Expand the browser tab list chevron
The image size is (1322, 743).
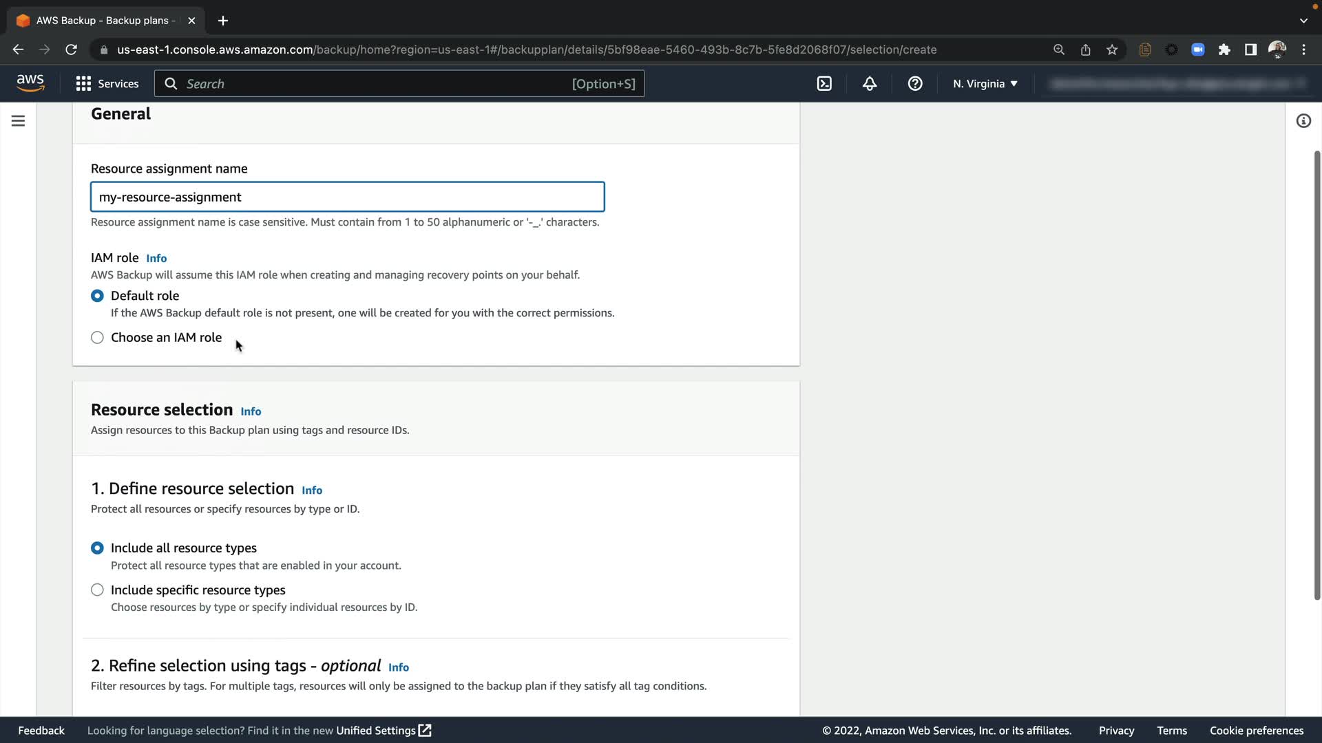pos(1303,21)
